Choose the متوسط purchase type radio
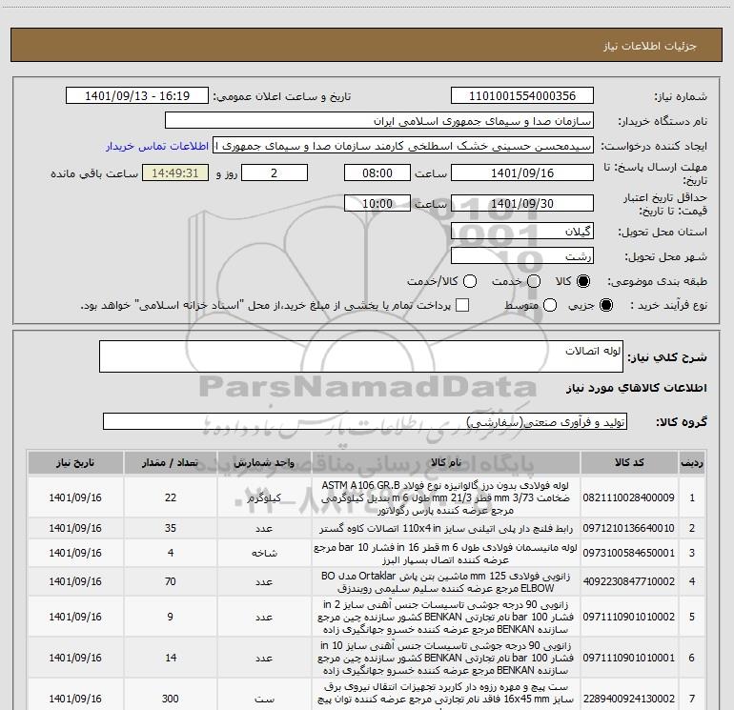The height and width of the screenshot is (710, 734). tap(549, 305)
